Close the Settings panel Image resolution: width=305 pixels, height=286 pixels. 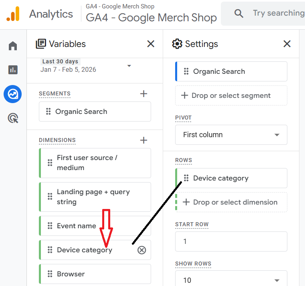coord(287,44)
